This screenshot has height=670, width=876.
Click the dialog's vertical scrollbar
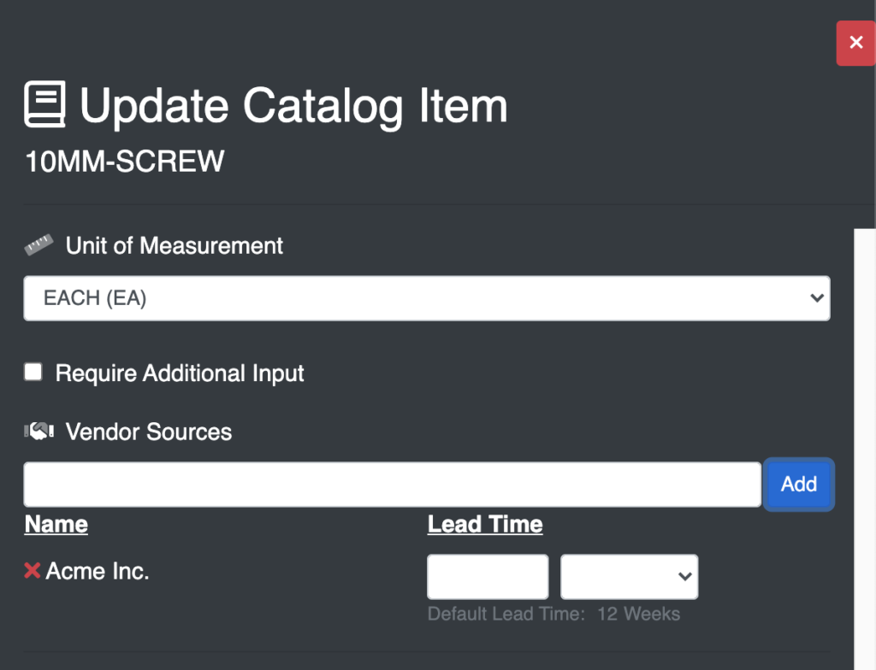tap(865, 449)
